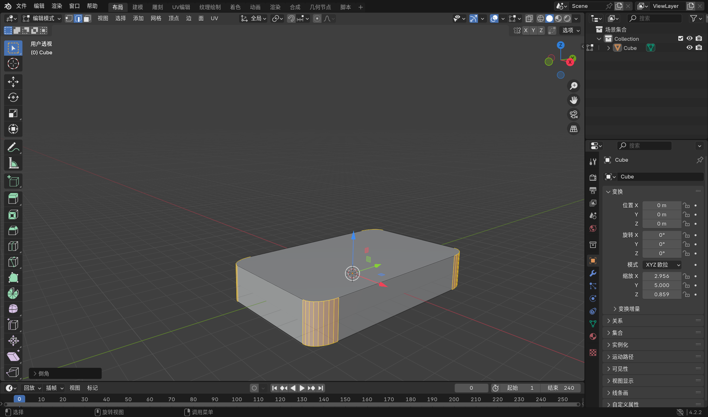Select the Loop Cut tool
Screen dimensions: 708x417
tap(13, 246)
